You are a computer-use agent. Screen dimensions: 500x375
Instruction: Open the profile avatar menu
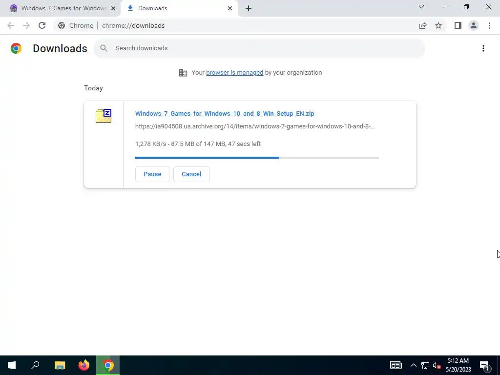coord(474,25)
